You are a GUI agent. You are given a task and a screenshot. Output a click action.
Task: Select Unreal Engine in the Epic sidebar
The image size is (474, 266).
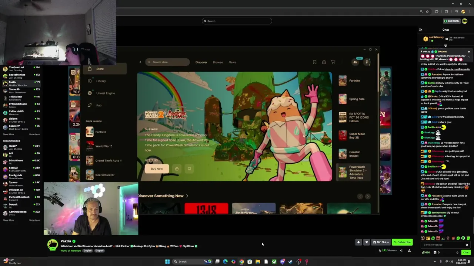(x=105, y=93)
